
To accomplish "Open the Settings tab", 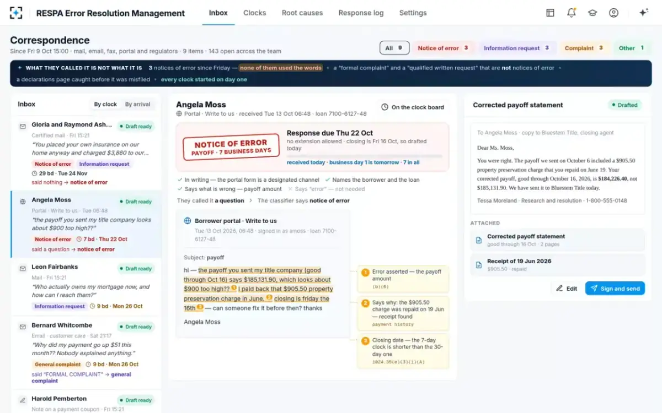I will click(x=413, y=13).
